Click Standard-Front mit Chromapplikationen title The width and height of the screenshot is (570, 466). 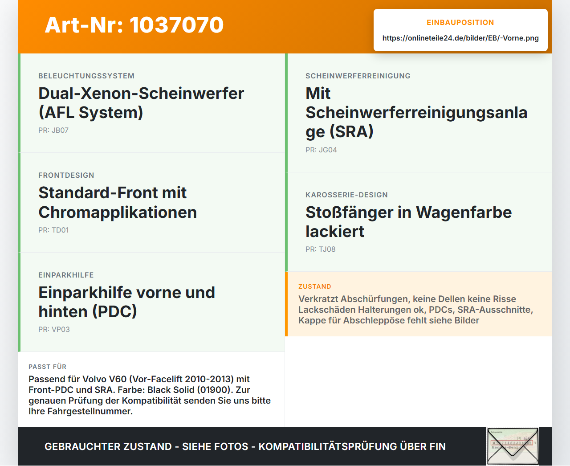coord(118,202)
